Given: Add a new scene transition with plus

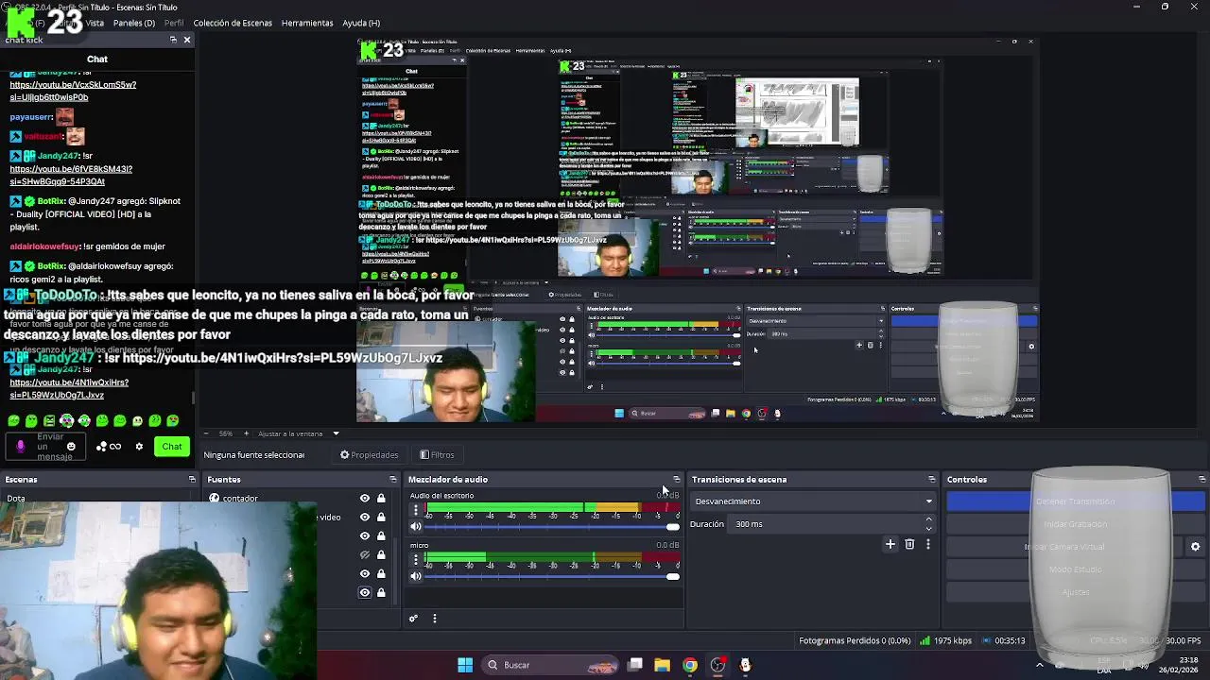Looking at the screenshot, I should pos(890,544).
